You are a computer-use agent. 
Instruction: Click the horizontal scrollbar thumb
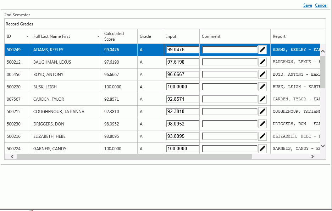coord(134,157)
